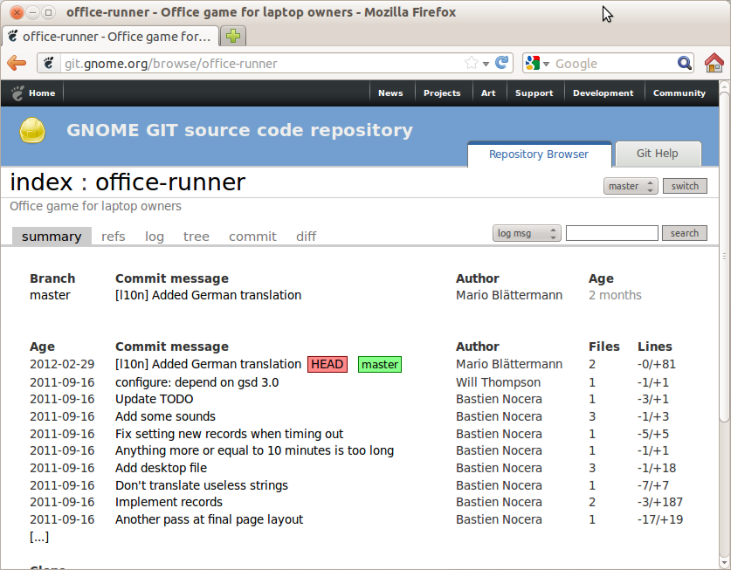Open a new tab with plus icon
Screen dimensions: 731x570
pyautogui.click(x=233, y=36)
